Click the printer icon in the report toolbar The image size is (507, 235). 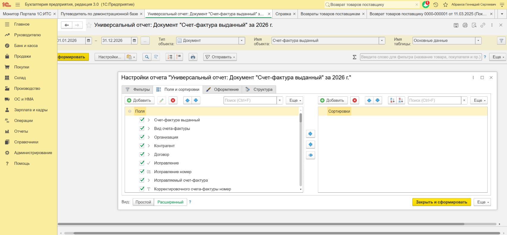[193, 57]
